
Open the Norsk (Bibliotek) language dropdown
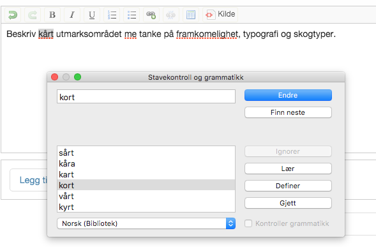(146, 223)
